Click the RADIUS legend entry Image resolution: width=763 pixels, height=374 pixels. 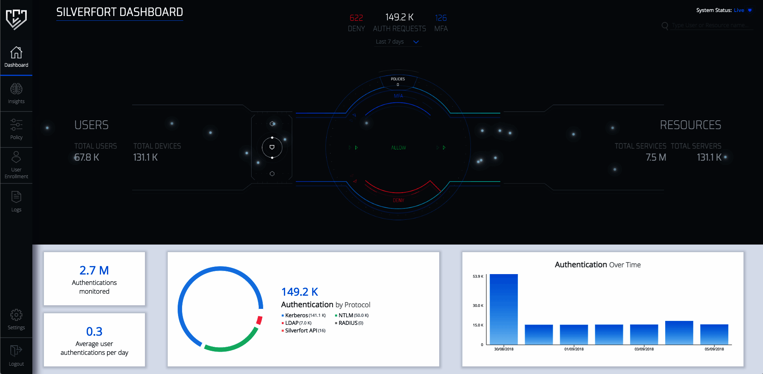pyautogui.click(x=349, y=323)
